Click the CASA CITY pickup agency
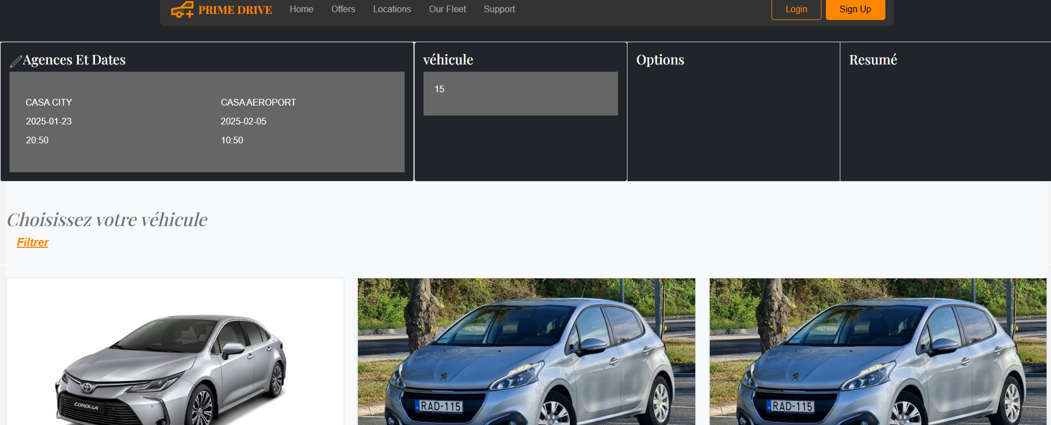 click(49, 103)
